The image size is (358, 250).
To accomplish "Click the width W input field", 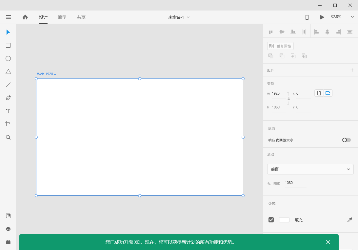I will (x=278, y=94).
